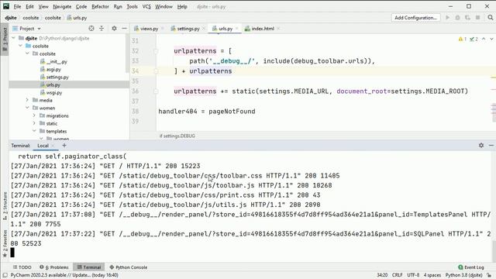
Task: Collapse the djsite root folder
Action: coord(13,38)
